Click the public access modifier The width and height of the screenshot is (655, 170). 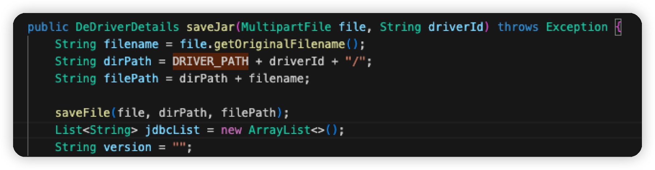tap(48, 27)
